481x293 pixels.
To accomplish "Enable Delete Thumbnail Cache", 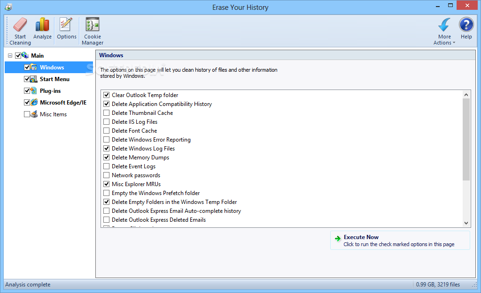I will (x=107, y=113).
